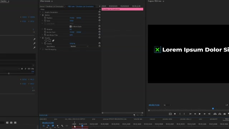Enable Faux Bold text style

point(22,69)
